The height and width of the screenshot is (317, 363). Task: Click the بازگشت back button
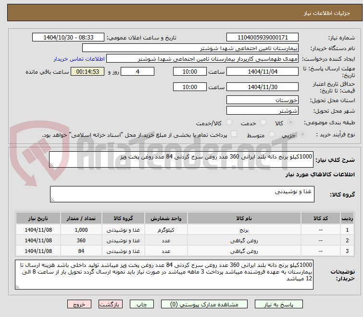coord(111,304)
